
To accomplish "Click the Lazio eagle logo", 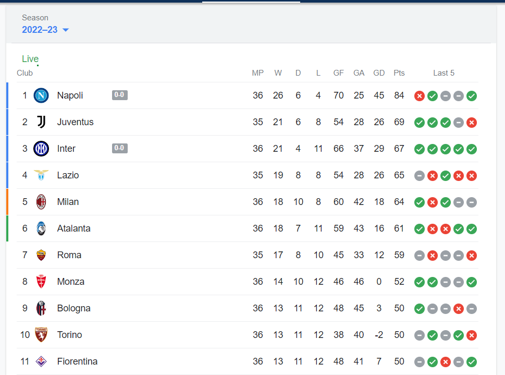I will (41, 175).
